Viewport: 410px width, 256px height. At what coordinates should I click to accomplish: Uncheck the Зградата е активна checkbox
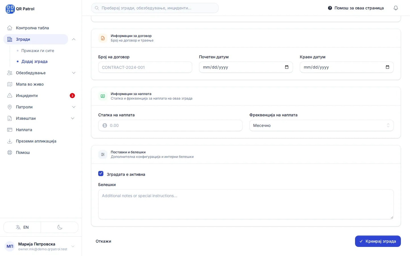point(101,174)
